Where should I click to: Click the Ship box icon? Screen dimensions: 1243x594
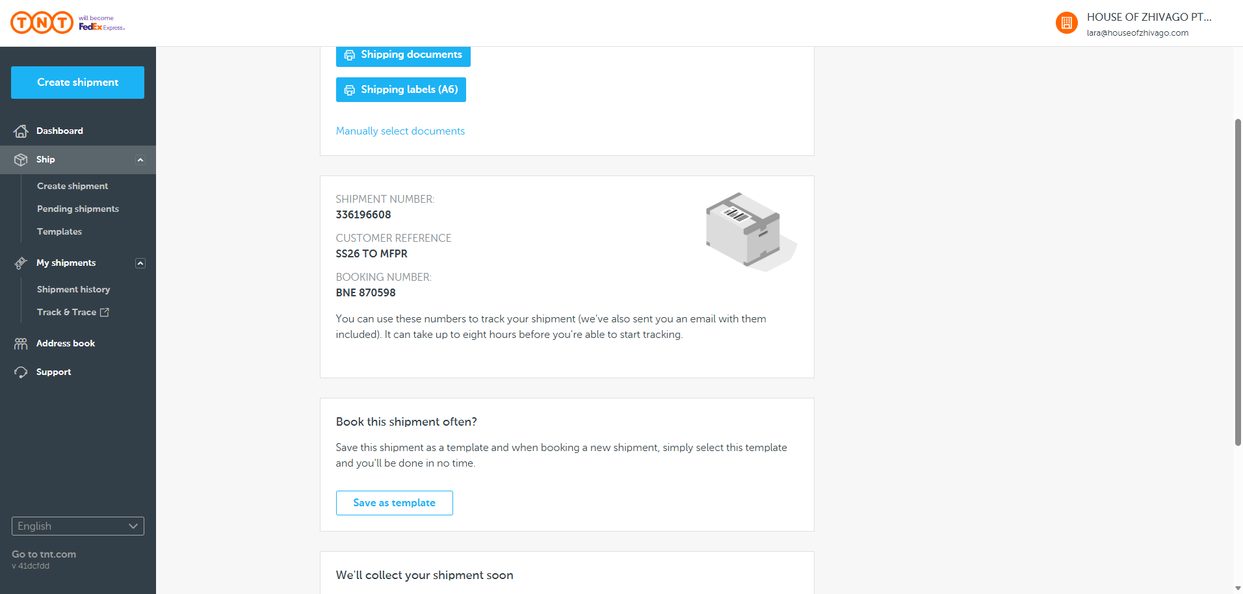click(x=21, y=160)
